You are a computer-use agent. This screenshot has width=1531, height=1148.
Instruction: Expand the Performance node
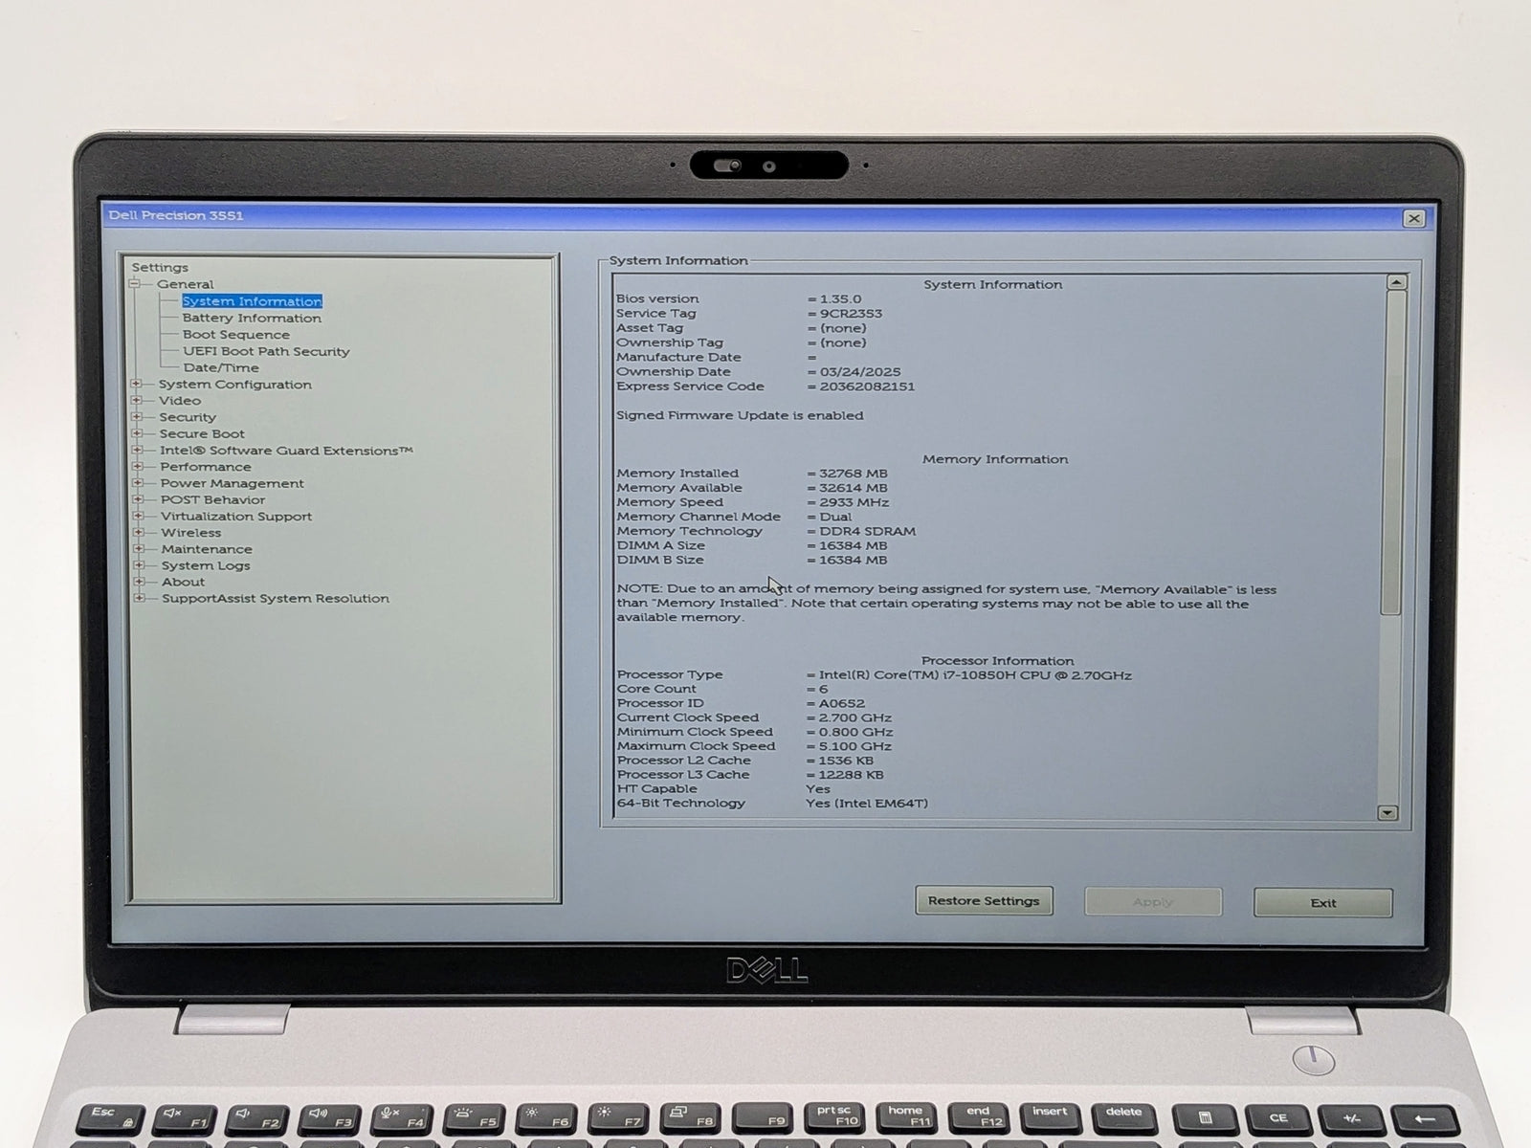click(138, 467)
